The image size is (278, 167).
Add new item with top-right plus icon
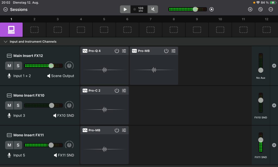(250, 9)
